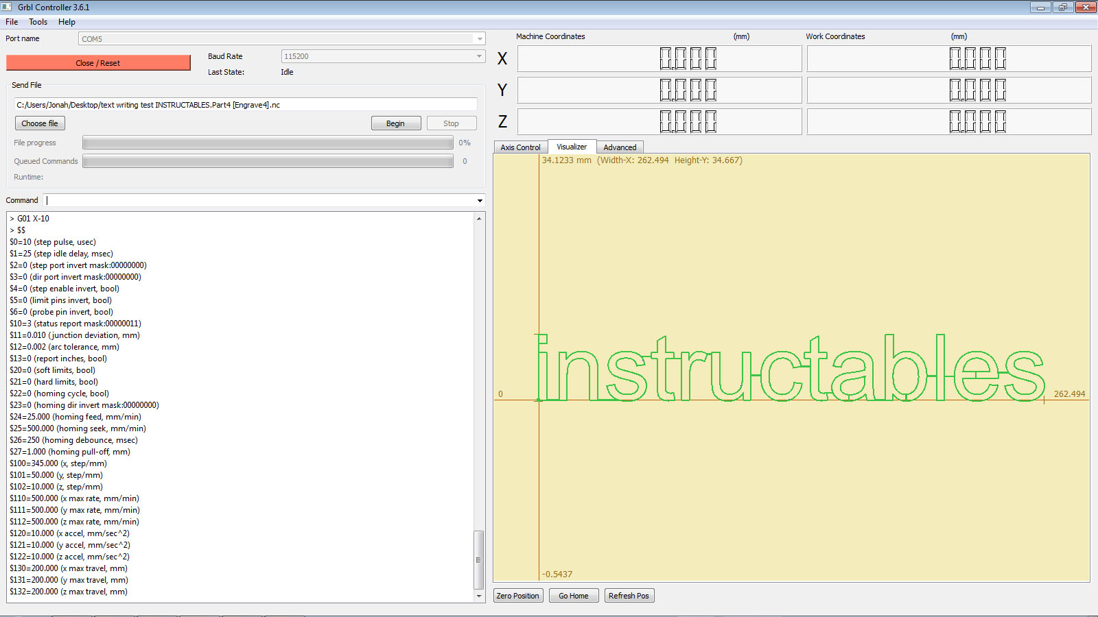
Task: Click the '$22=0 (homing cycle, bool)' line
Action: [x=60, y=394]
